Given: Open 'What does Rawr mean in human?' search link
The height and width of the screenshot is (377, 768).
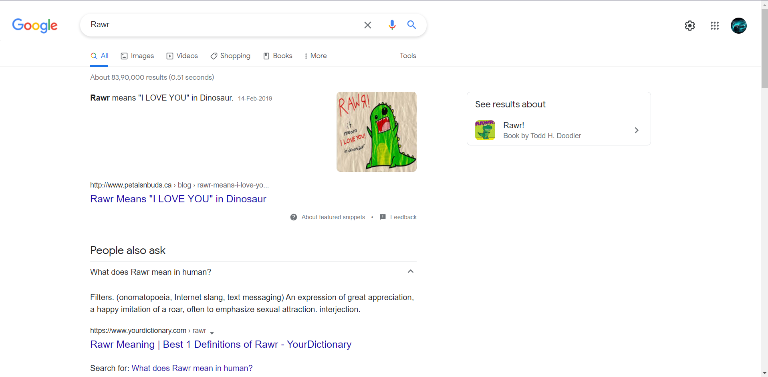Looking at the screenshot, I should pyautogui.click(x=192, y=368).
